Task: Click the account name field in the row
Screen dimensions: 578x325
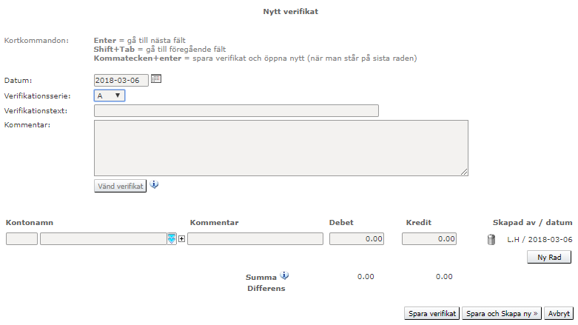Action: (103, 238)
